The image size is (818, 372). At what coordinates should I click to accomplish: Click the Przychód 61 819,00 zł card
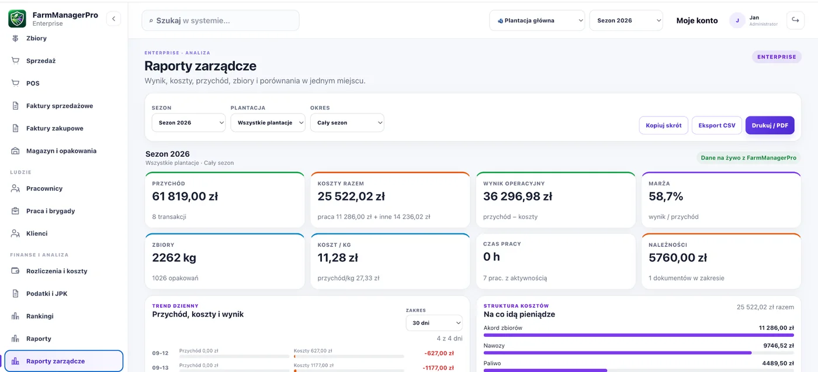(224, 200)
